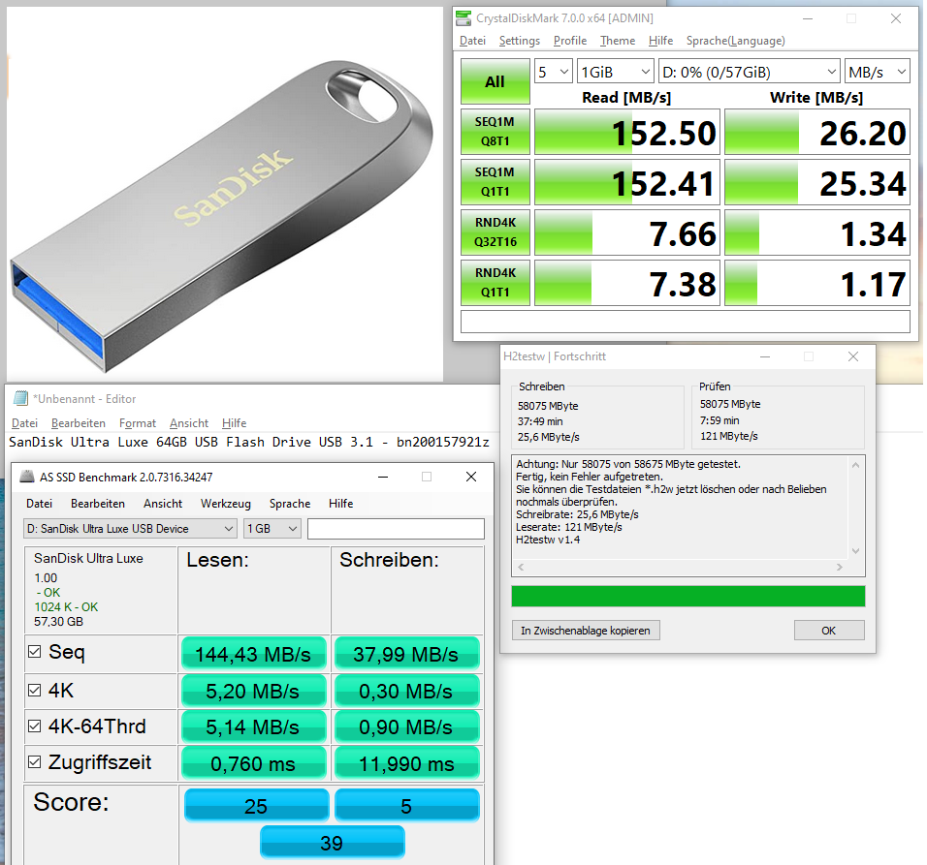Viewport: 927px width, 865px height.
Task: Open Hilfe menu in Editor window
Action: point(234,423)
